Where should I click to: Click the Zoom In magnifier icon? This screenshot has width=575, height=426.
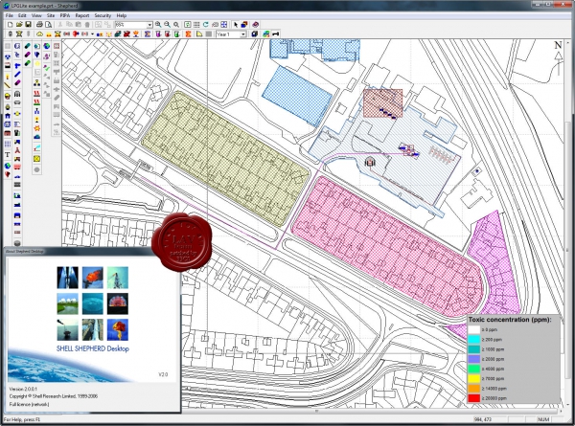(158, 25)
